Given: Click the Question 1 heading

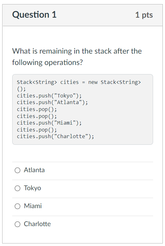Looking at the screenshot, I should [x=34, y=15].
